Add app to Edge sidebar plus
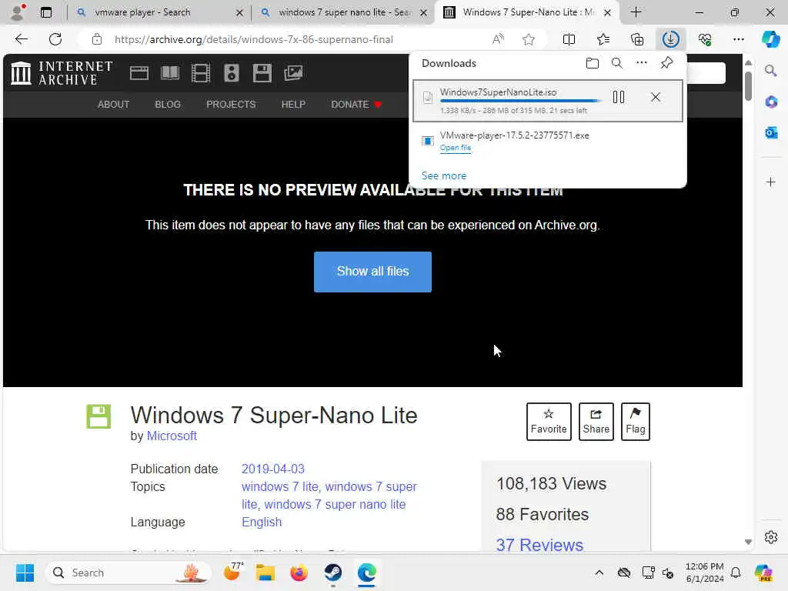This screenshot has width=788, height=591. [x=771, y=182]
